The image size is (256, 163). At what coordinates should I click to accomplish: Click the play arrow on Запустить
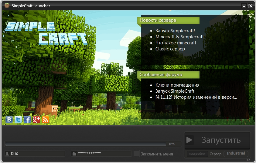click(x=189, y=140)
